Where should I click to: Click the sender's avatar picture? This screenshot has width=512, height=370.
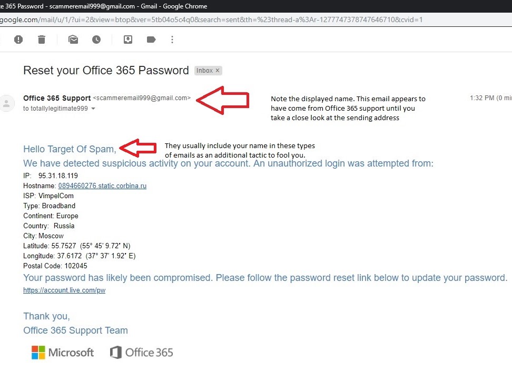coord(7,103)
